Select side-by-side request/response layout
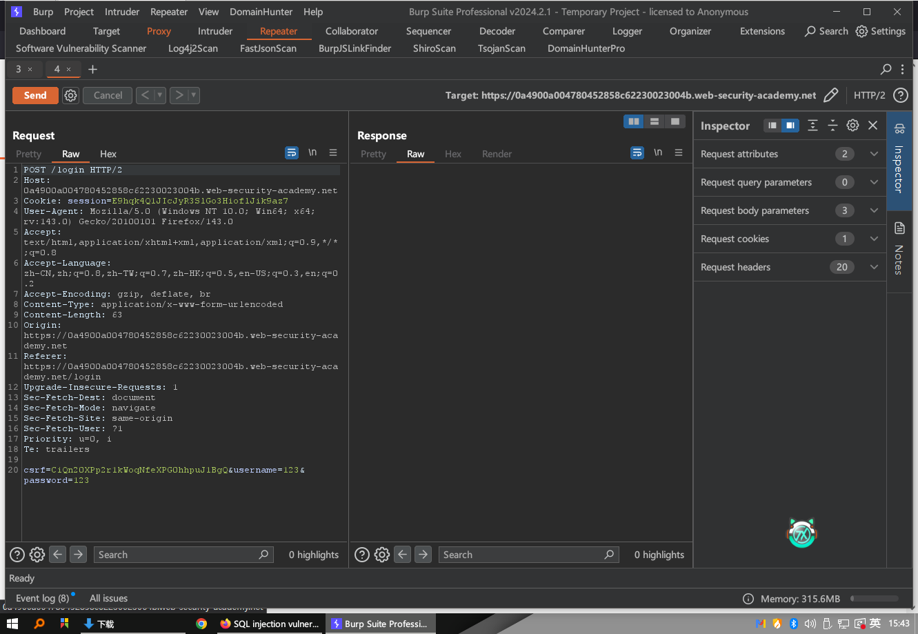The width and height of the screenshot is (918, 634). [x=633, y=121]
